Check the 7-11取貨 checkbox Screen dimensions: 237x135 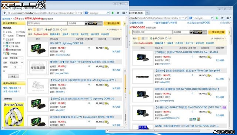[4, 53]
